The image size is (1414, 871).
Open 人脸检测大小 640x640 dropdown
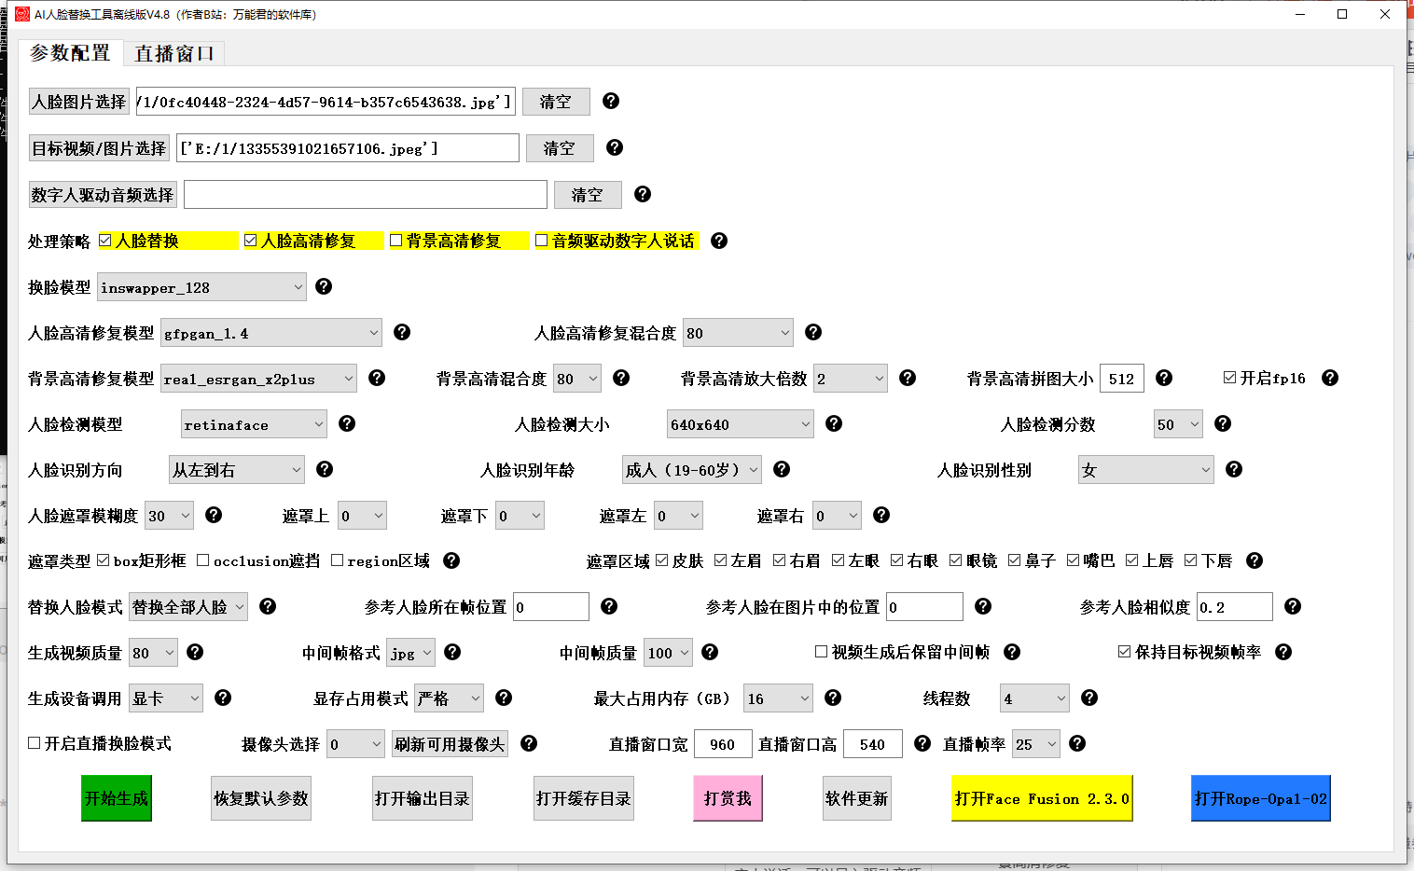pyautogui.click(x=741, y=424)
